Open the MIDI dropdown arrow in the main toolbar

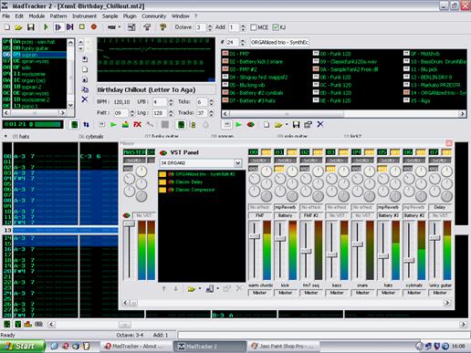click(x=120, y=27)
